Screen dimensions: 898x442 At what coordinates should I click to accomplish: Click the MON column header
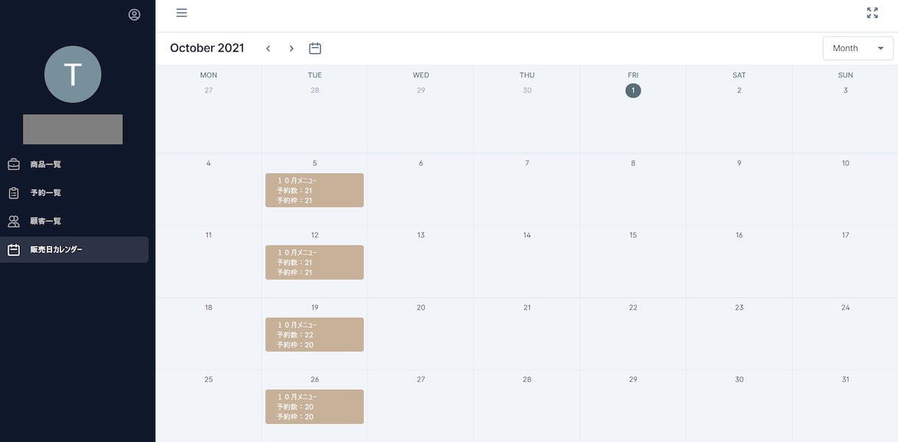pyautogui.click(x=208, y=75)
